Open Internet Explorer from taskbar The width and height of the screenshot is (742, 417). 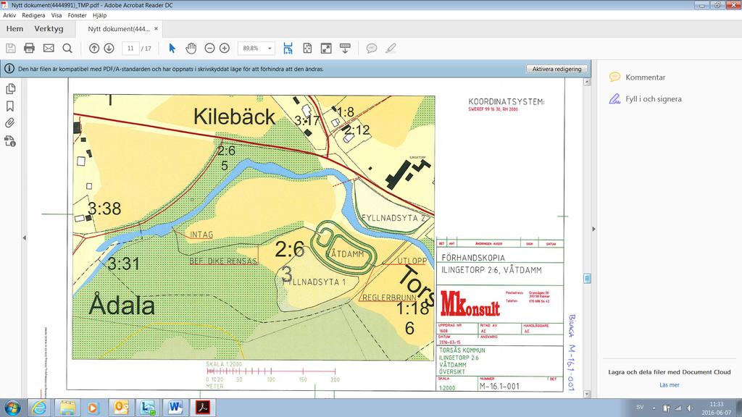pos(39,408)
